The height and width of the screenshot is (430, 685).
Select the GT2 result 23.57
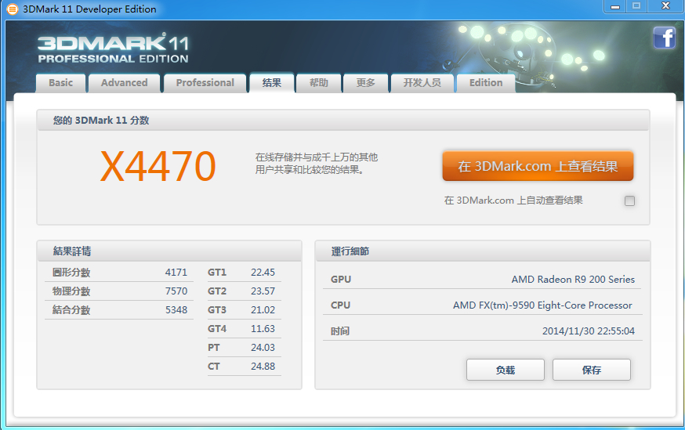coord(263,291)
